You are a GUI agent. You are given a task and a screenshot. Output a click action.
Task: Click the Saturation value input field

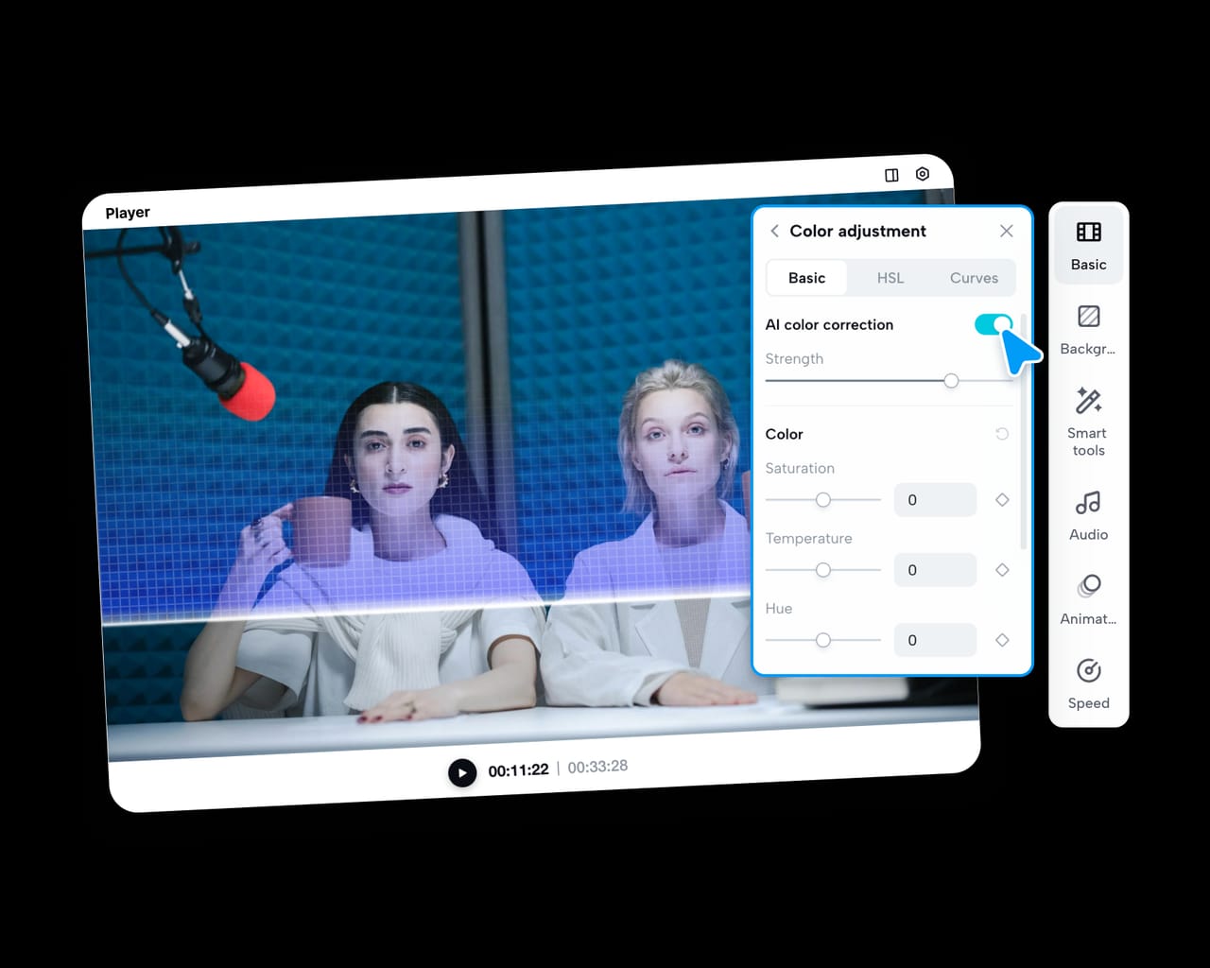click(935, 500)
